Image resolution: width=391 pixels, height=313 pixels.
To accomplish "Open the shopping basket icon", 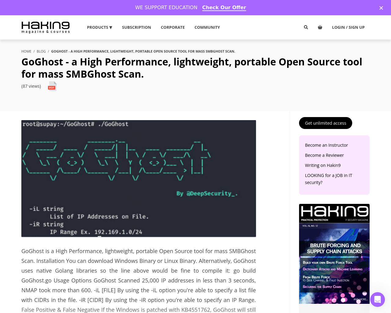I will [320, 27].
